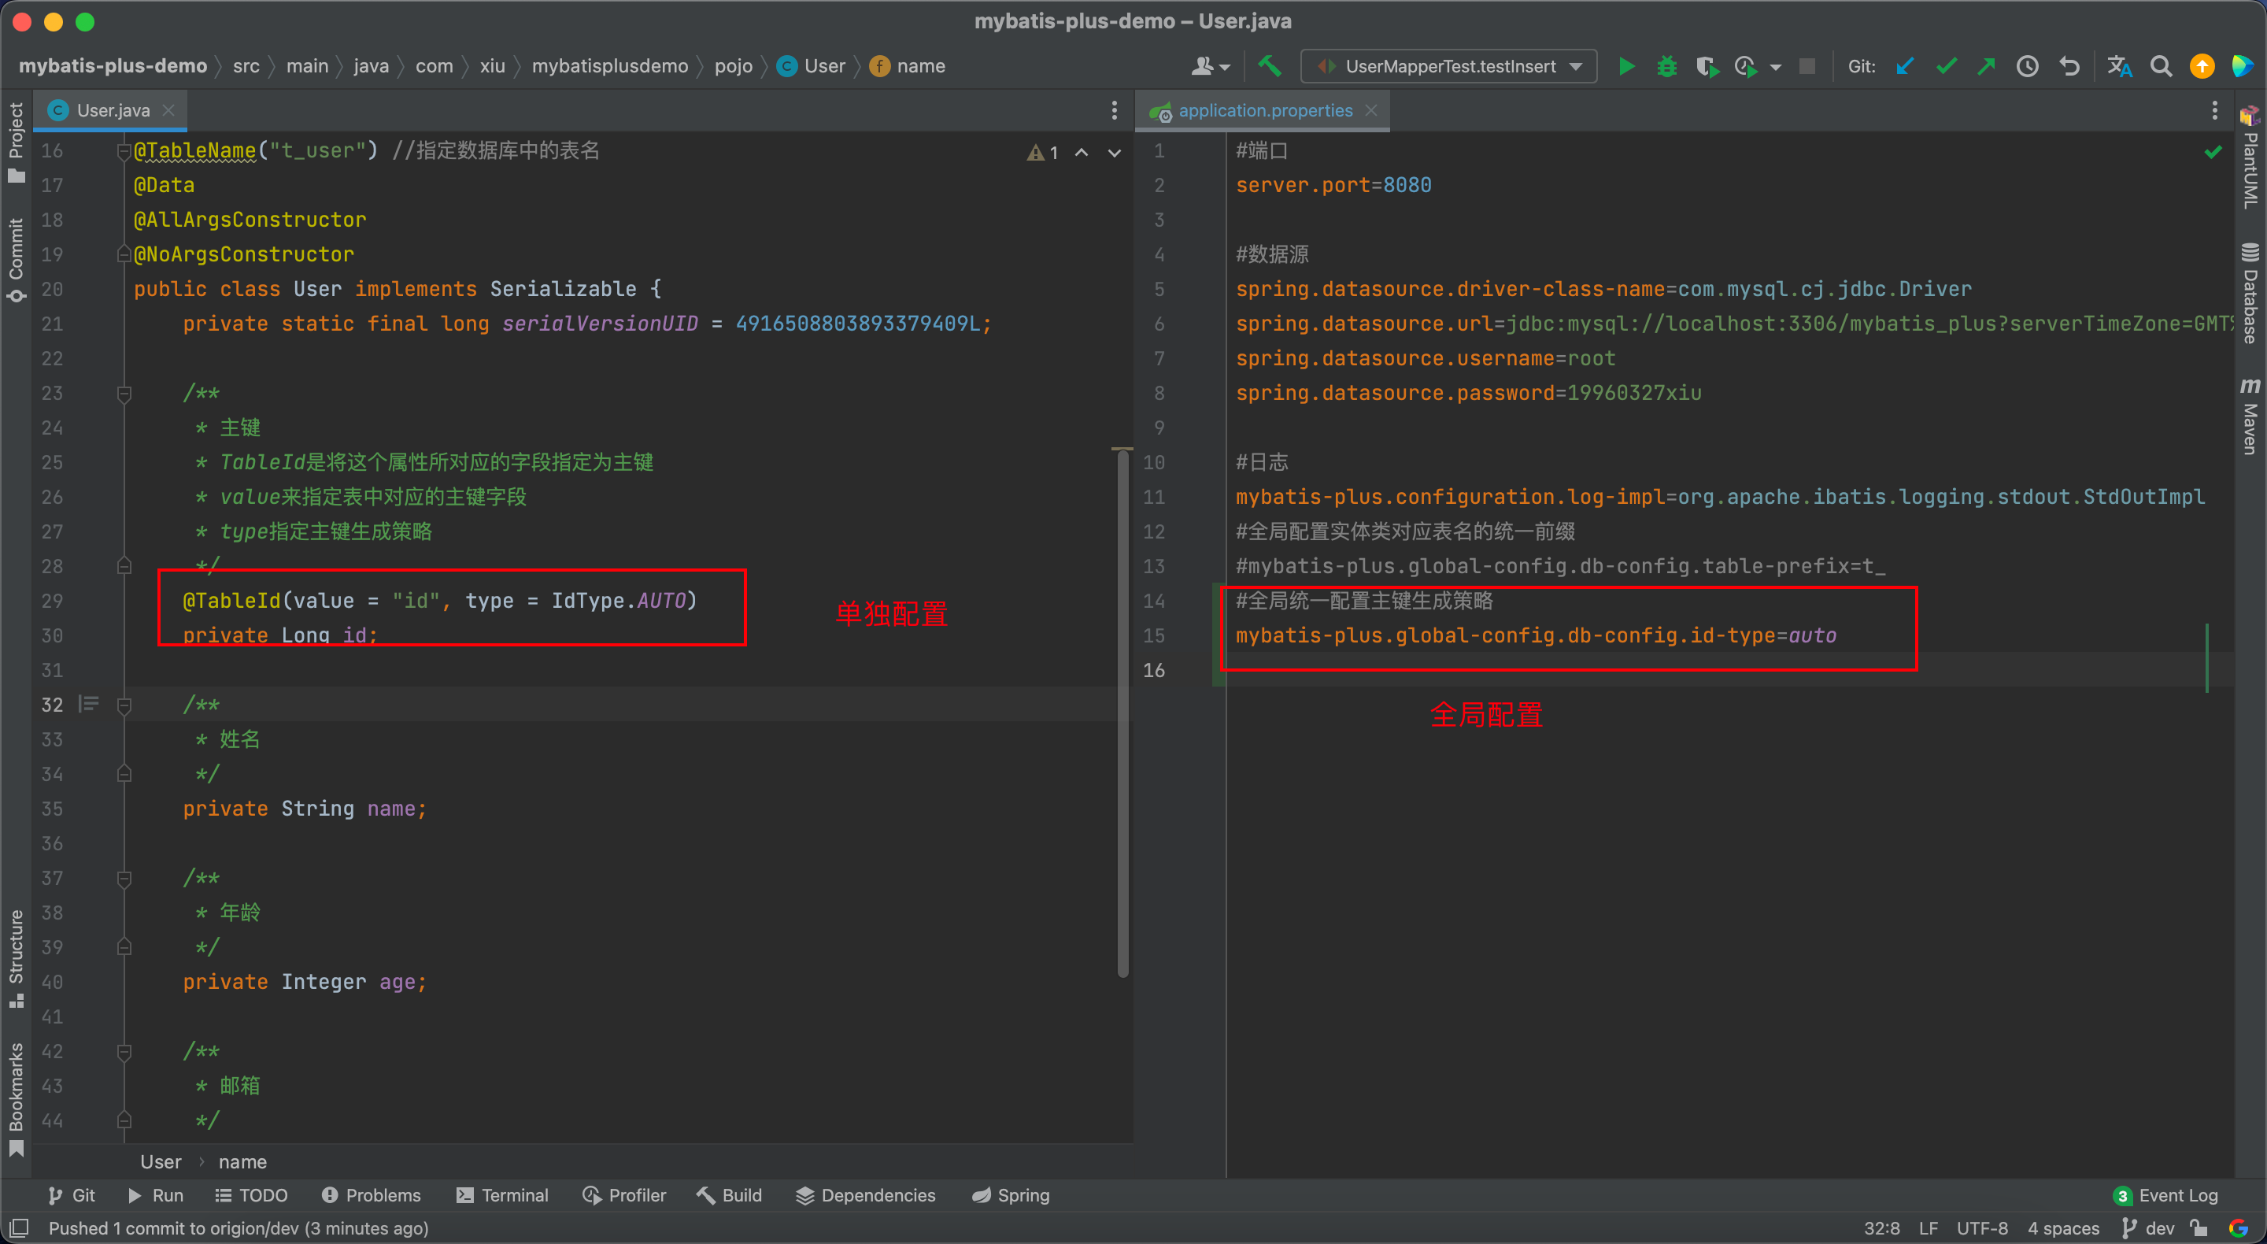
Task: Click the pojo breadcrumb segment
Action: coord(733,66)
